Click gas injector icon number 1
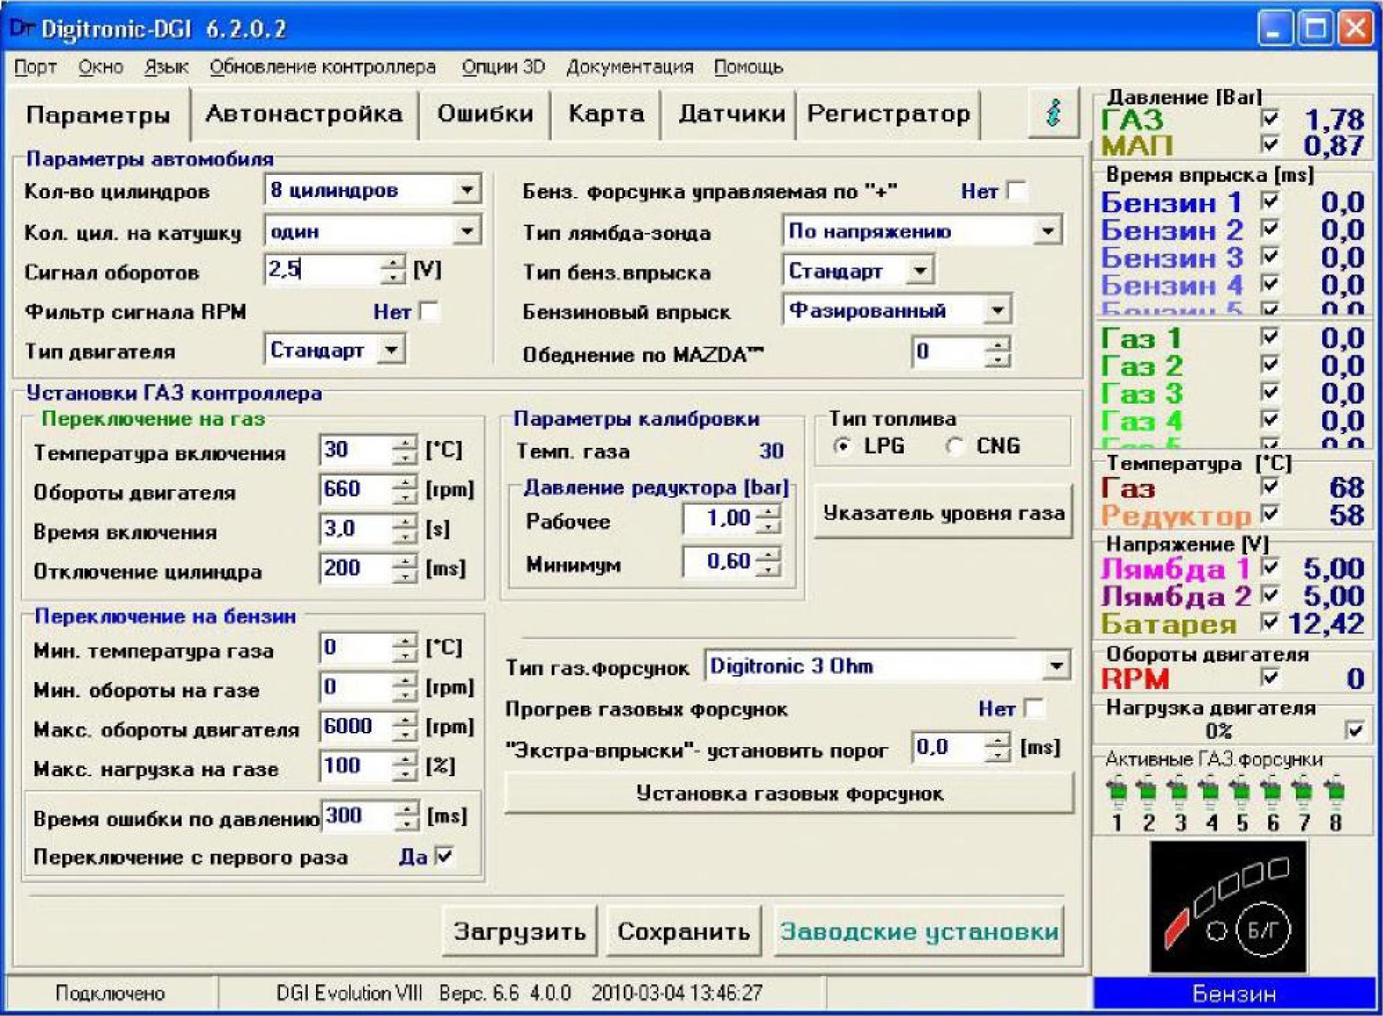The height and width of the screenshot is (1016, 1383). coord(1116,792)
